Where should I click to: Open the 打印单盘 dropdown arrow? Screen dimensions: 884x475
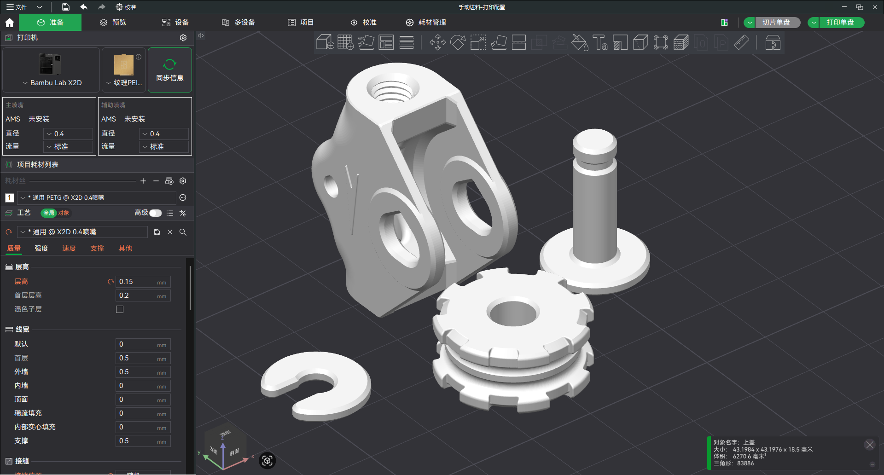pyautogui.click(x=814, y=23)
